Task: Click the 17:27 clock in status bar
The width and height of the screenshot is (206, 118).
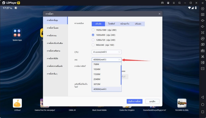Action: tap(7, 8)
